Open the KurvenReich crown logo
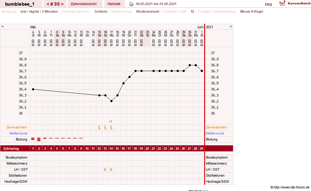The height and width of the screenshot is (191, 311). coord(282,3)
